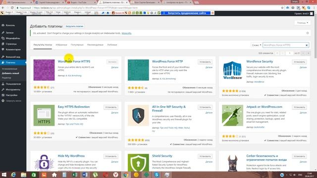Open Wordfence Security plugin title
The image size is (317, 178).
(260, 61)
